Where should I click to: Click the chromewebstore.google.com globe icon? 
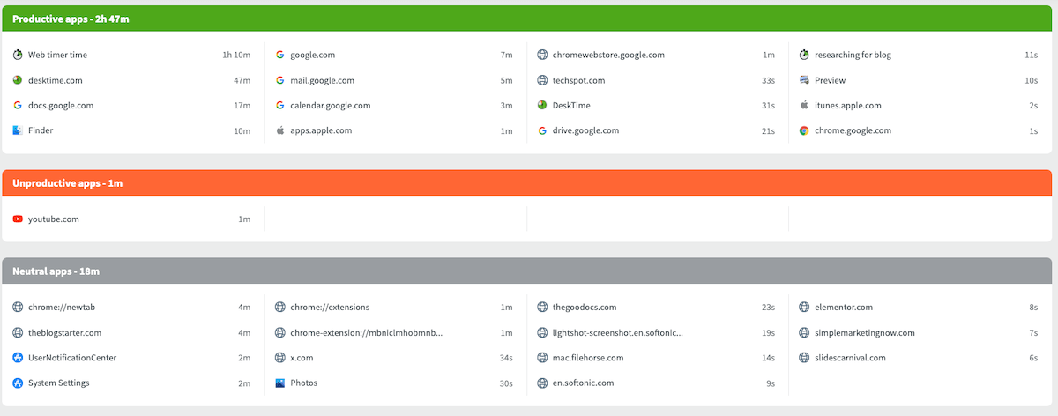[542, 55]
